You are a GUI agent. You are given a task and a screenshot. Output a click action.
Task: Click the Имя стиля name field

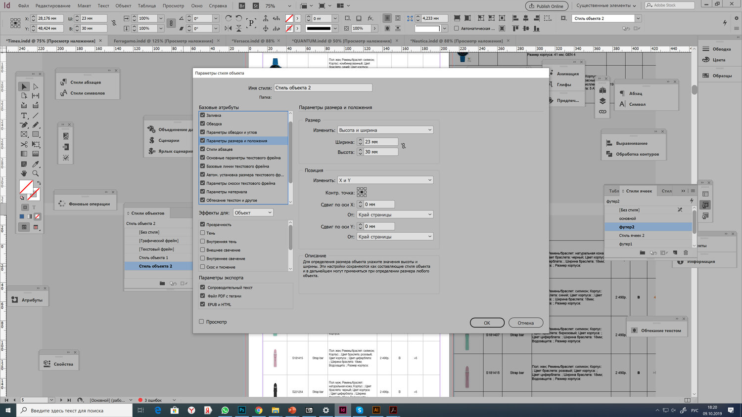[323, 87]
